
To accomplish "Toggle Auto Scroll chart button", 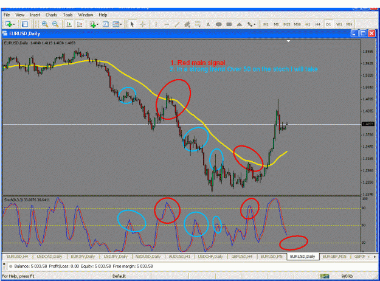I will click(x=69, y=24).
